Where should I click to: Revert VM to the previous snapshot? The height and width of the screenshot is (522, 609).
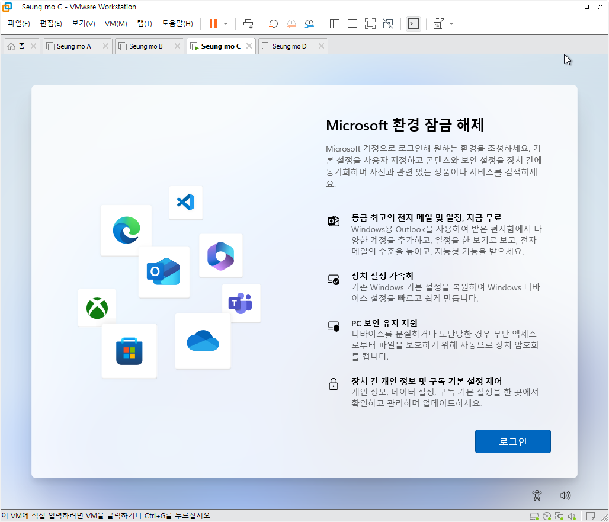(x=291, y=24)
